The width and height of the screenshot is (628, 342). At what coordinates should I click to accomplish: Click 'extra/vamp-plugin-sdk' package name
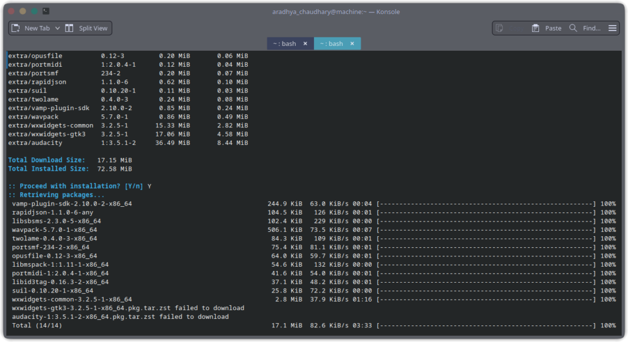pyautogui.click(x=49, y=108)
